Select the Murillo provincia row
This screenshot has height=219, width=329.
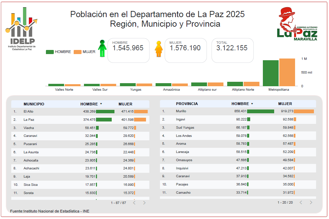click(x=238, y=111)
